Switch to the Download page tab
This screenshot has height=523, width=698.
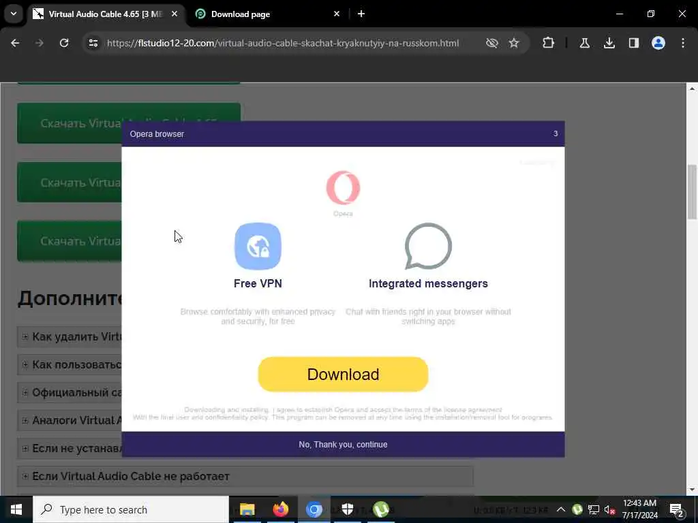268,14
